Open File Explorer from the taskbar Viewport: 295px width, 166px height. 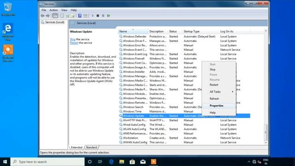(122, 162)
